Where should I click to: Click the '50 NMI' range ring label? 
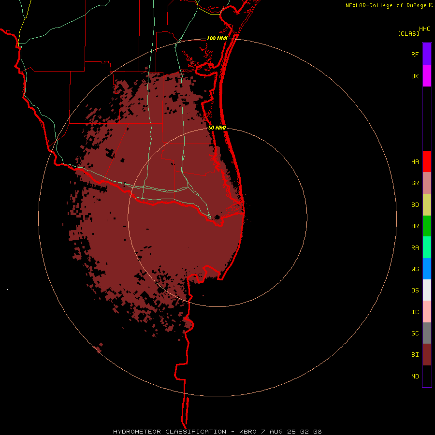point(217,128)
